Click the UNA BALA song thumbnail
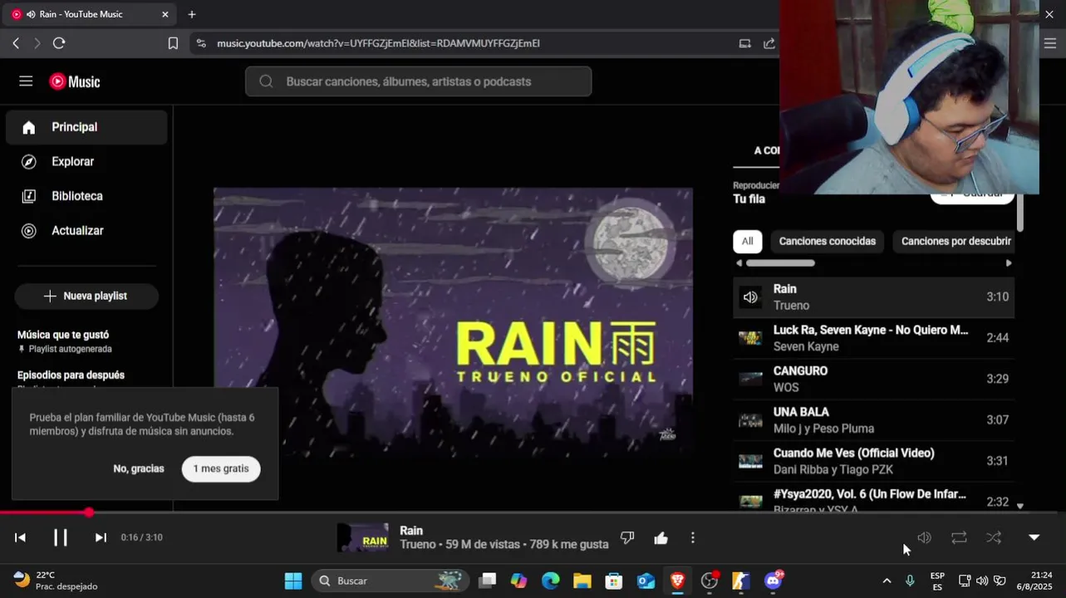This screenshot has height=598, width=1066. coord(750,420)
